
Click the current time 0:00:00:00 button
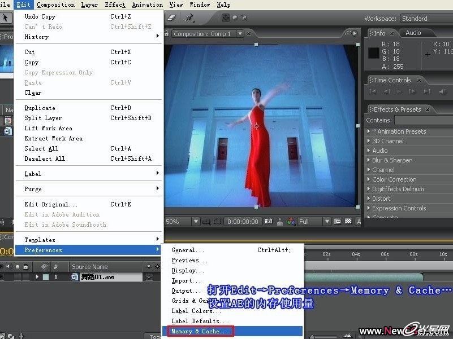point(243,222)
